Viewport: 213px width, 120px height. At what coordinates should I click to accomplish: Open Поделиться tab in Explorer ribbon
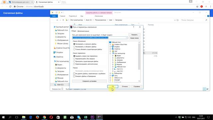tap(73, 16)
